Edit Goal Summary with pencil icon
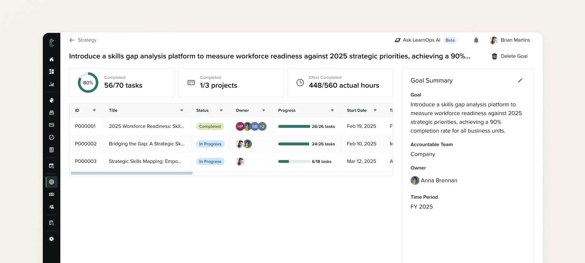Screen dimensions: 585x263 [520, 80]
